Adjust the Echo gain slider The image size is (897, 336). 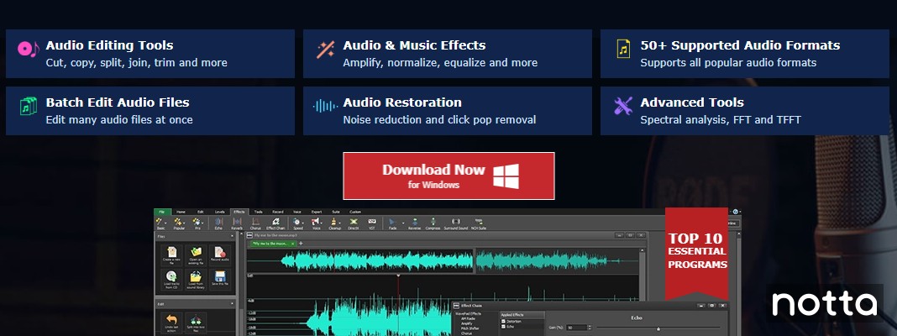point(658,328)
